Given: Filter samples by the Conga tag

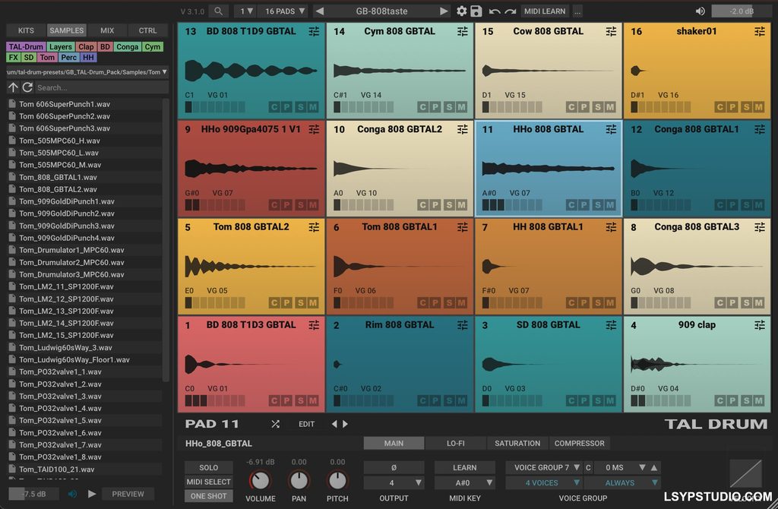Looking at the screenshot, I should (127, 46).
